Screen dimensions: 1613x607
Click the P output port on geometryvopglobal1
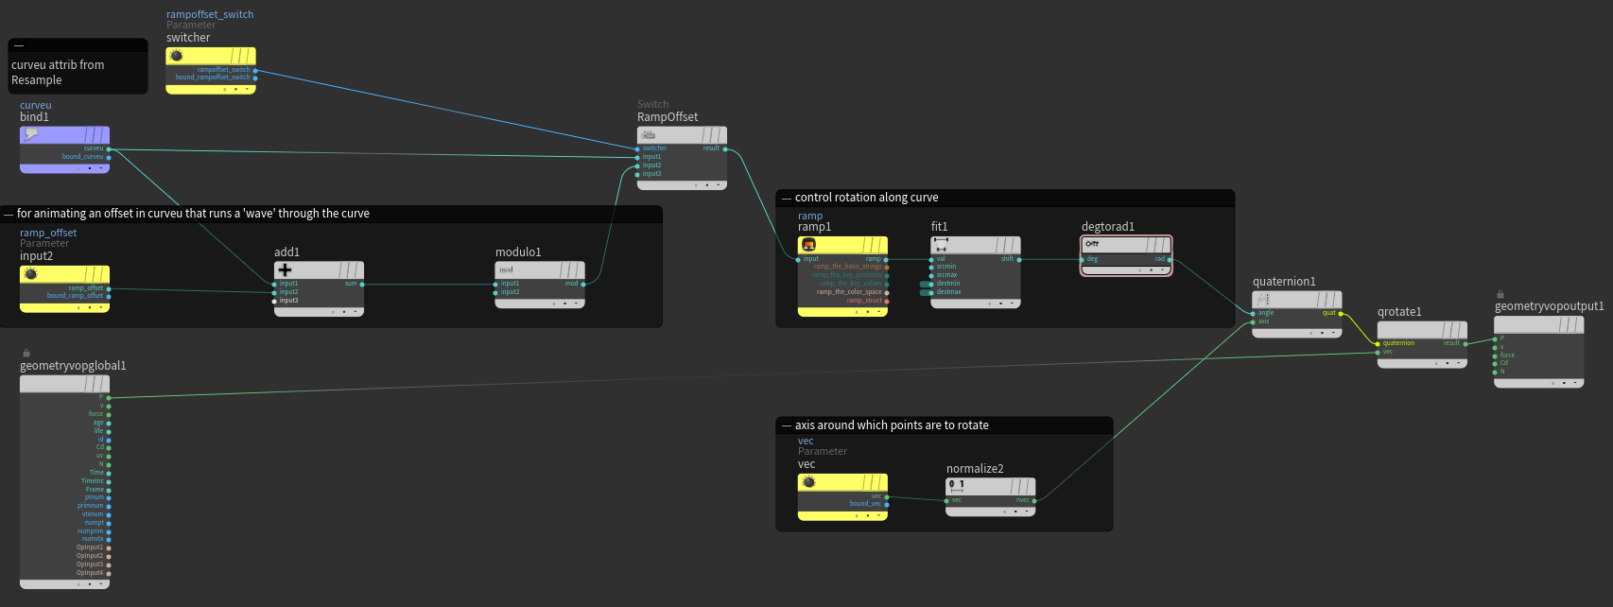[x=109, y=397]
